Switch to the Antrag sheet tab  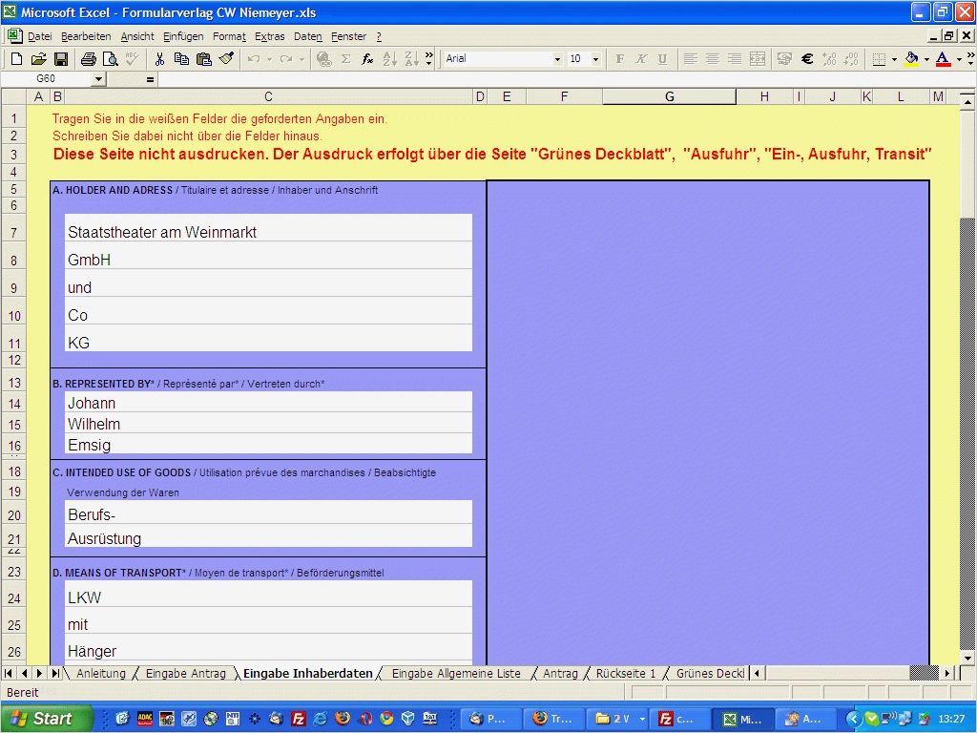click(x=559, y=673)
